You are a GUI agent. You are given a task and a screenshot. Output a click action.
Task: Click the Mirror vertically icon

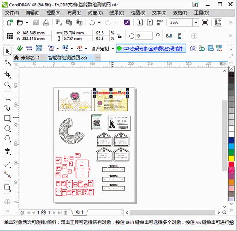pyautogui.click(x=179, y=36)
